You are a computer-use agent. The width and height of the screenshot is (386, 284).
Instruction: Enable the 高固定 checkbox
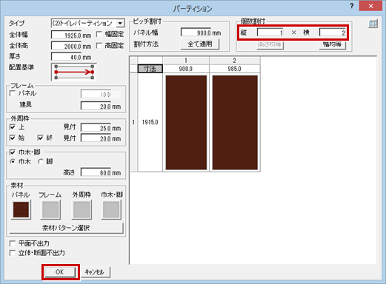point(99,46)
